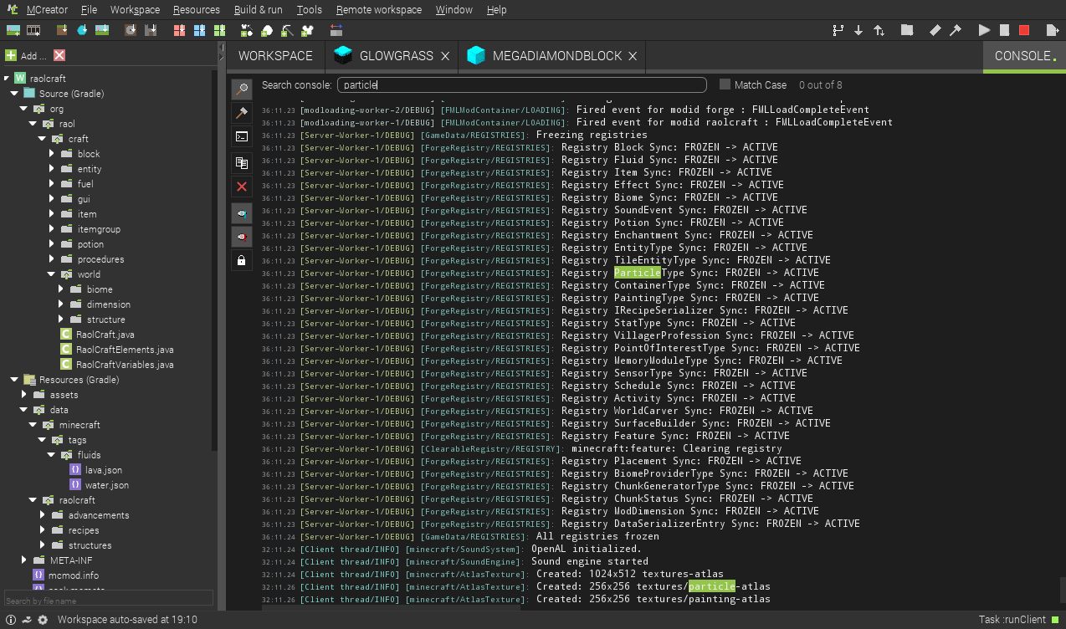This screenshot has height=629, width=1066.
Task: Click the blue grid toolbar icon
Action: point(199,30)
